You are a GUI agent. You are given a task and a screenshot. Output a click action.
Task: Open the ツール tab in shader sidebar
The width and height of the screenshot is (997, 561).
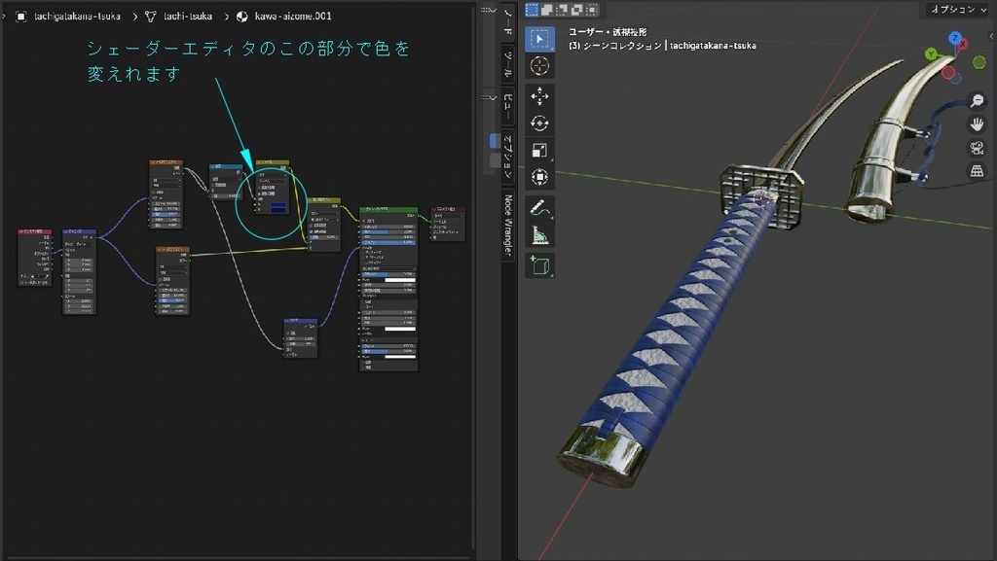[x=507, y=65]
